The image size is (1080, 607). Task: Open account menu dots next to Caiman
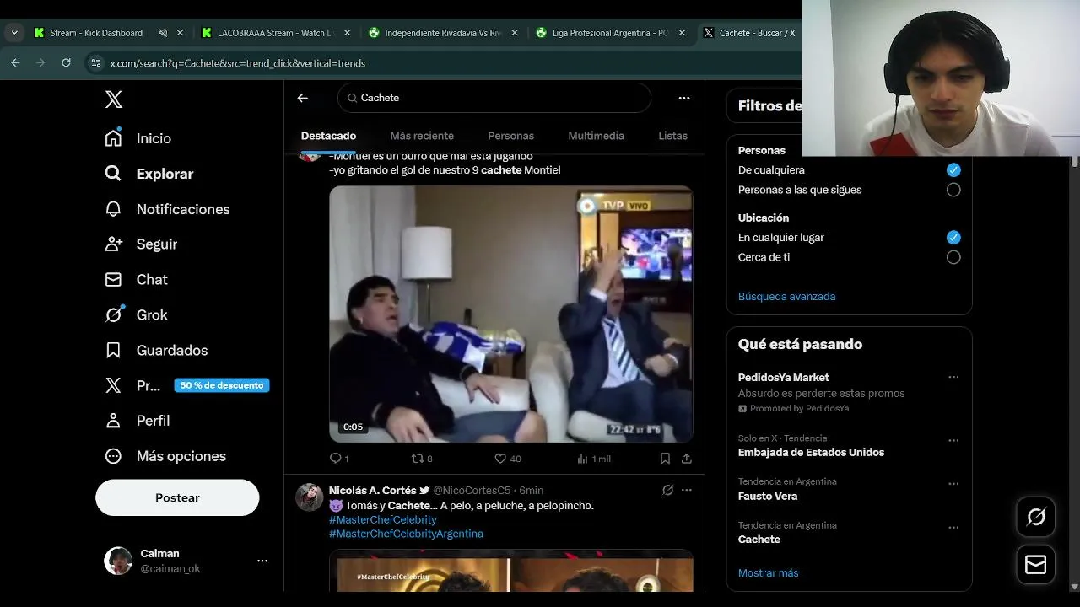click(x=262, y=561)
